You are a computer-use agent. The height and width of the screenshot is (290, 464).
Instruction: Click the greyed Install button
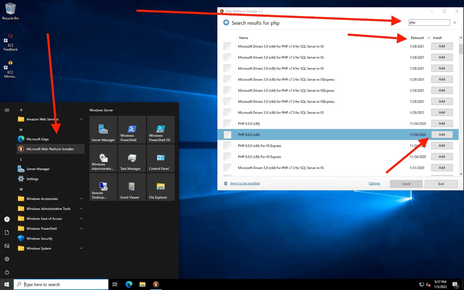406,184
